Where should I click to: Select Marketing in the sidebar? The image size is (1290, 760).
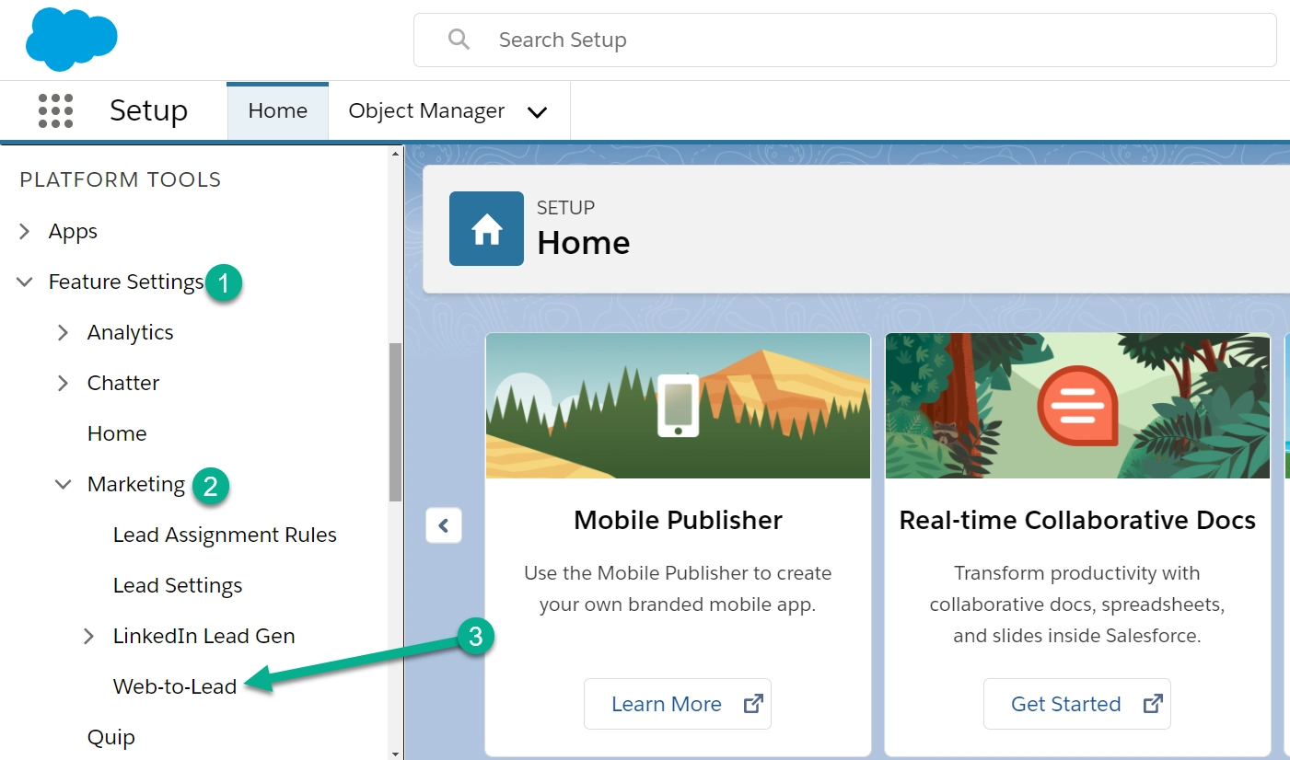(x=136, y=484)
